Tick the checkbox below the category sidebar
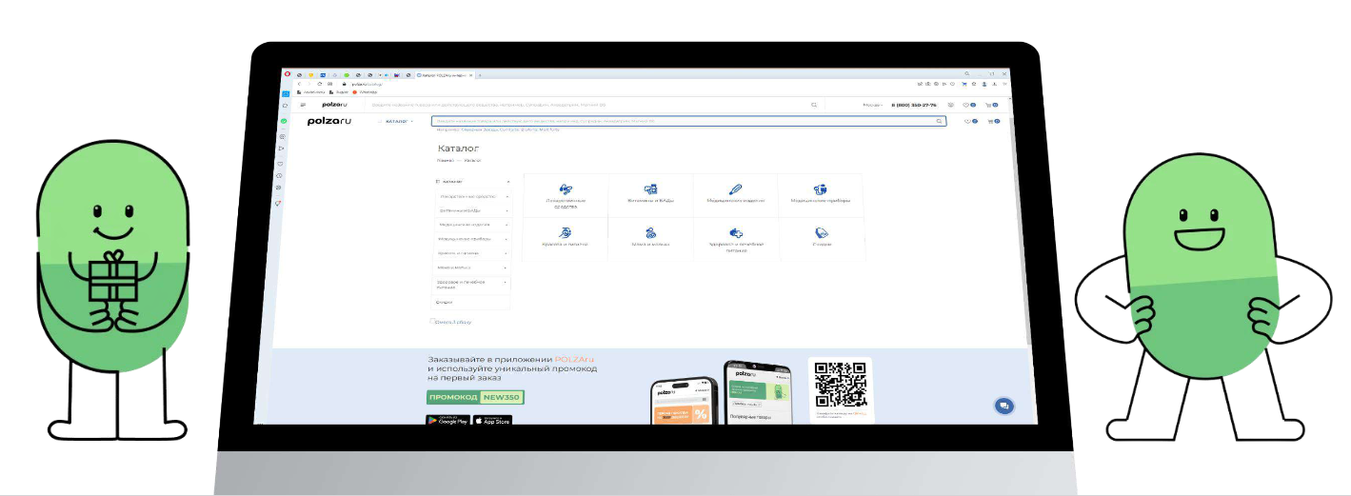Screen dimensions: 1351x496 click(x=432, y=322)
